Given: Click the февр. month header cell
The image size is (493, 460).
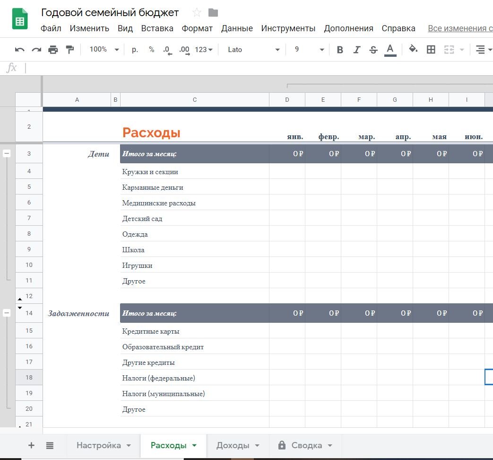Looking at the screenshot, I should (x=323, y=127).
